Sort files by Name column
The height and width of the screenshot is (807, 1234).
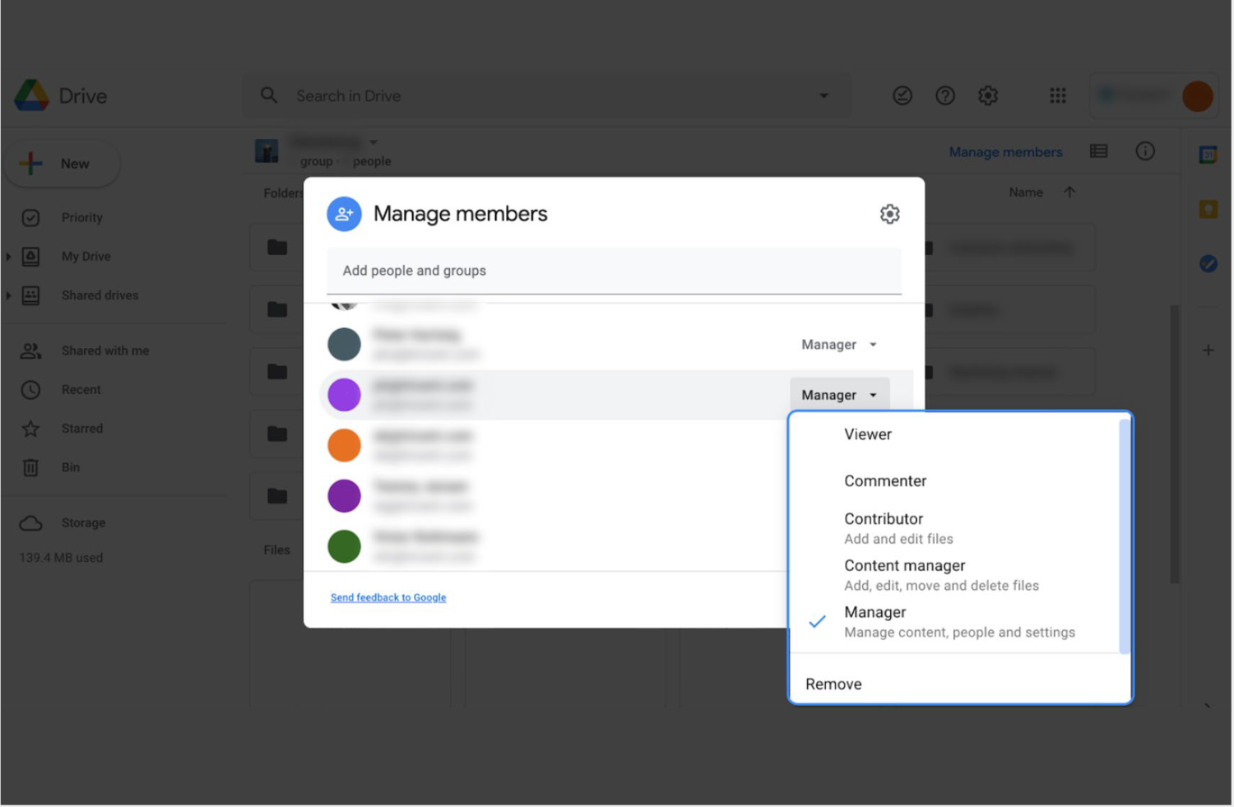click(x=1026, y=192)
